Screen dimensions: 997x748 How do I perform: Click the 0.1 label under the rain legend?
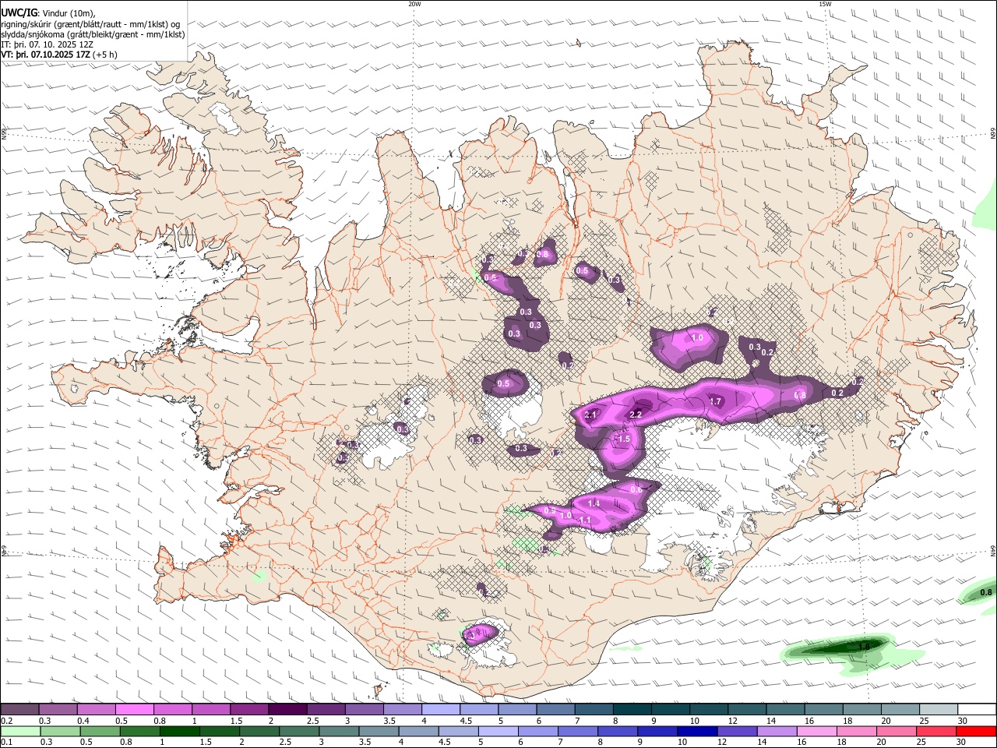pyautogui.click(x=7, y=743)
